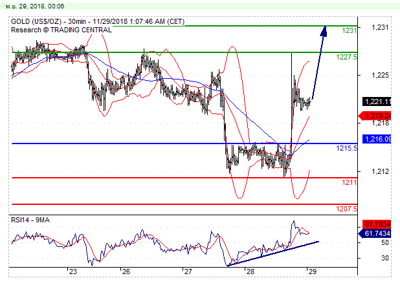Click the 1,212 price axis value

[380, 171]
